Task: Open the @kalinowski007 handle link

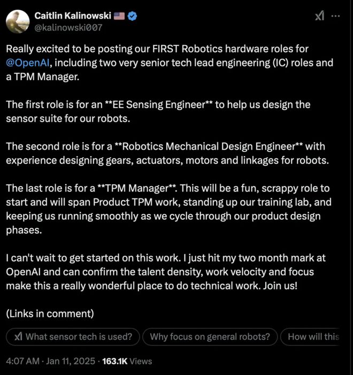Action: pyautogui.click(x=68, y=27)
